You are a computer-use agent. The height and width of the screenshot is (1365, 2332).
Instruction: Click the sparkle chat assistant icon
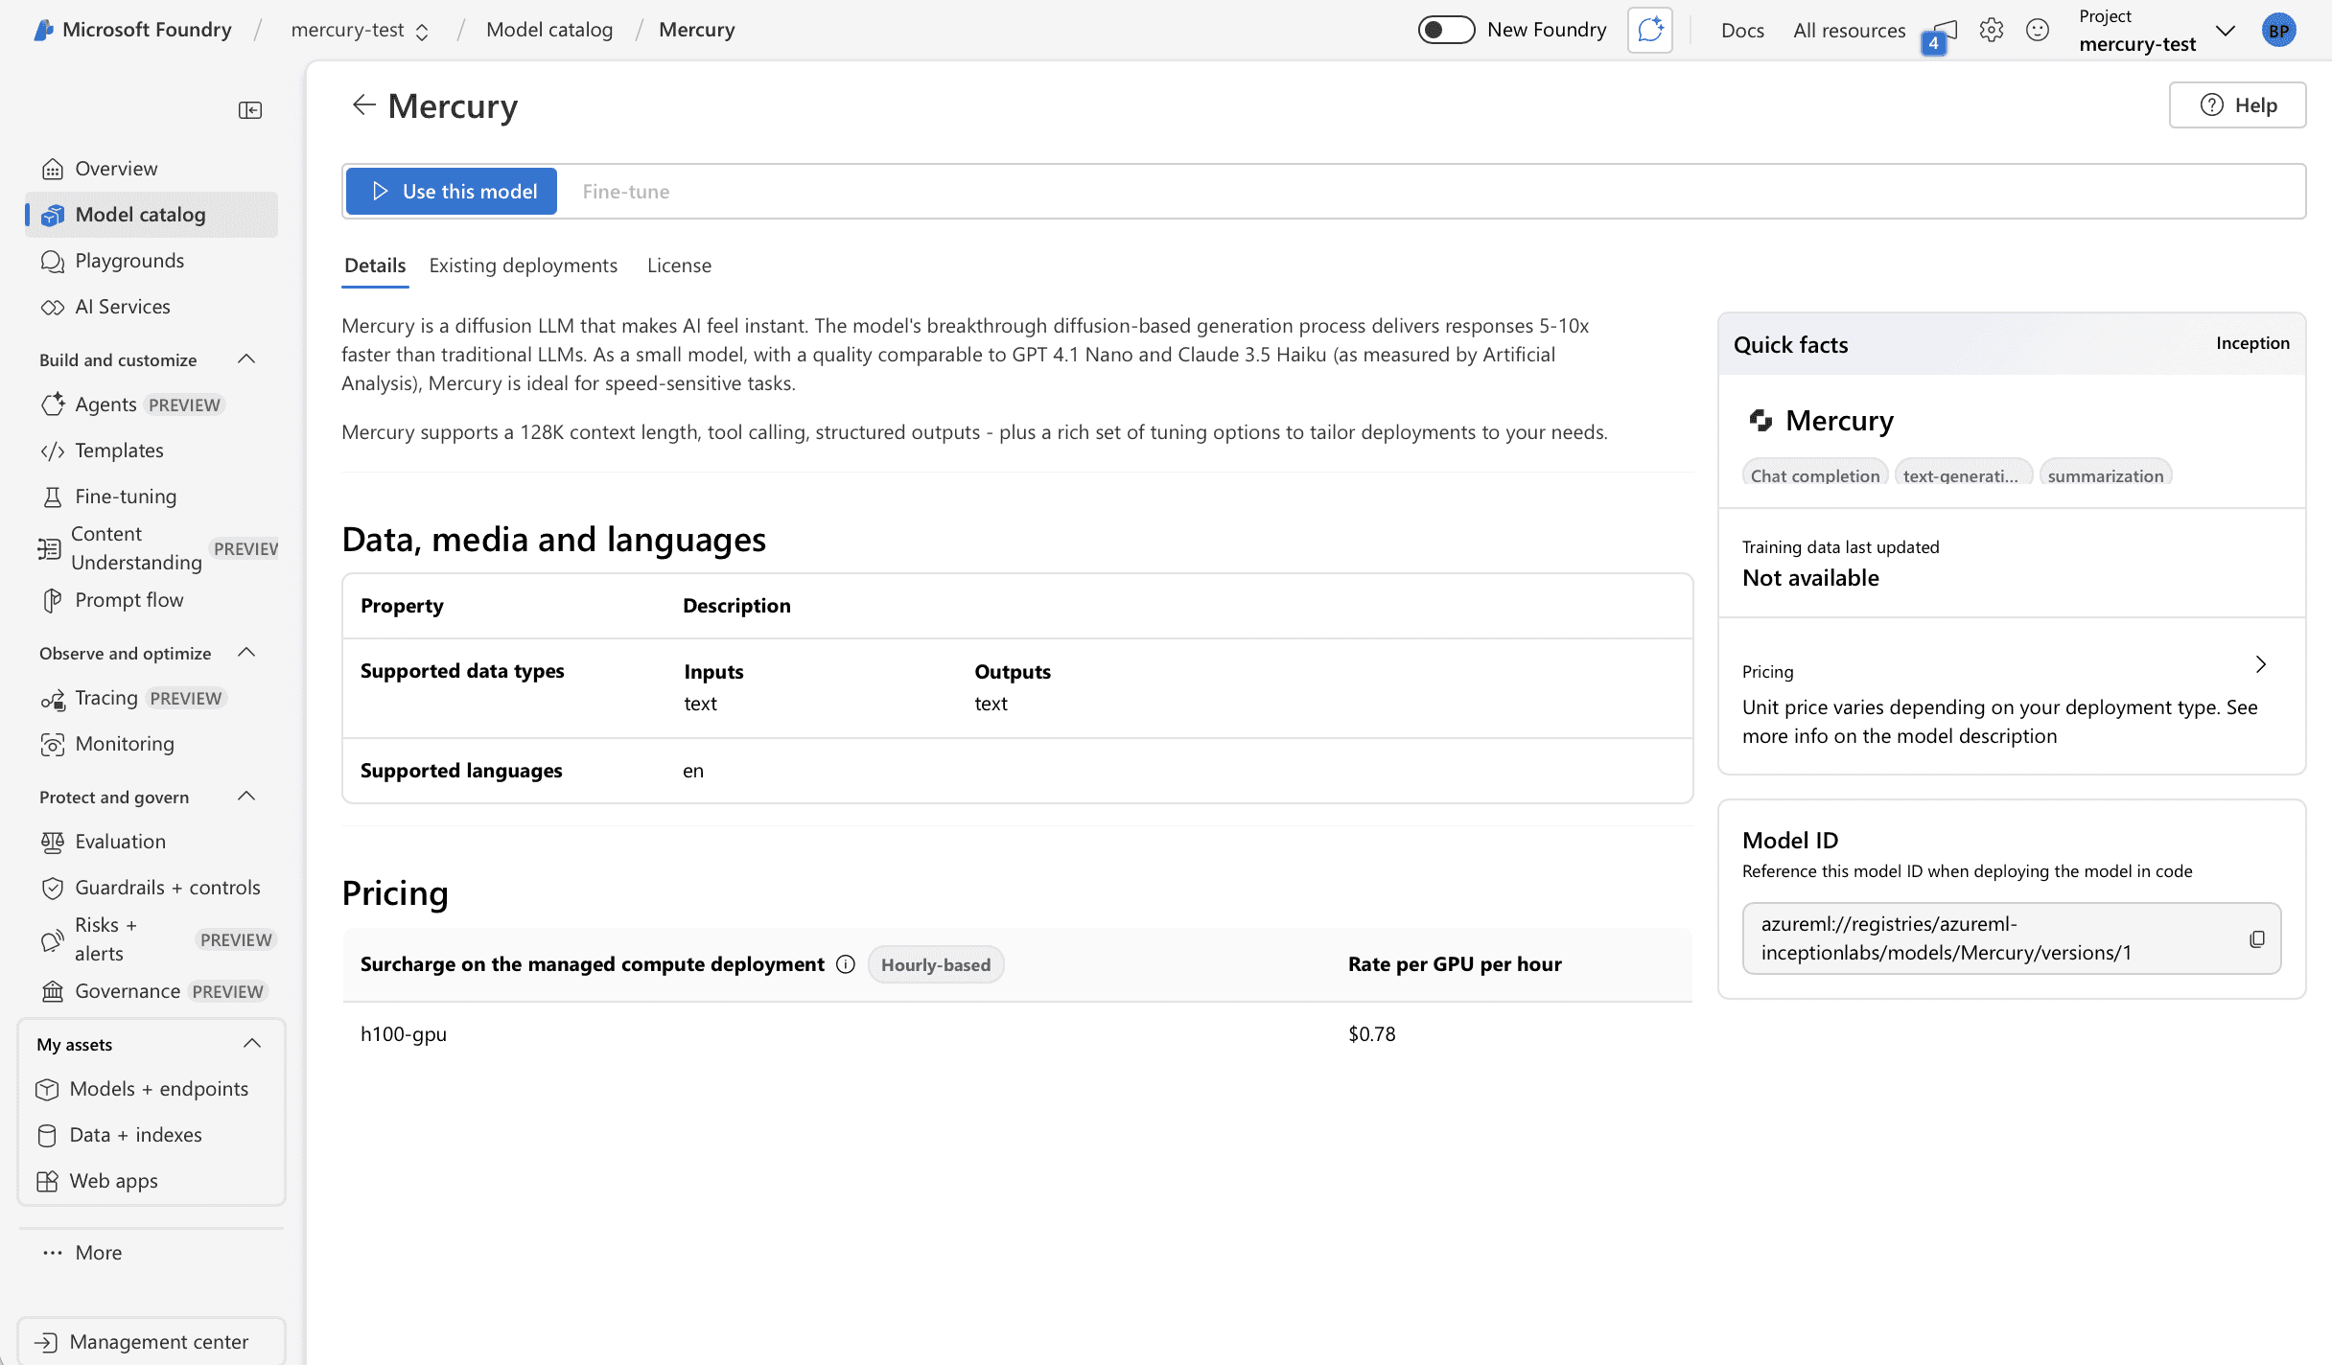[1649, 30]
